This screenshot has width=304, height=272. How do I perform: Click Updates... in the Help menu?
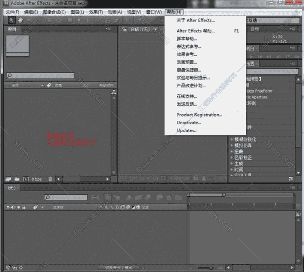(x=187, y=131)
